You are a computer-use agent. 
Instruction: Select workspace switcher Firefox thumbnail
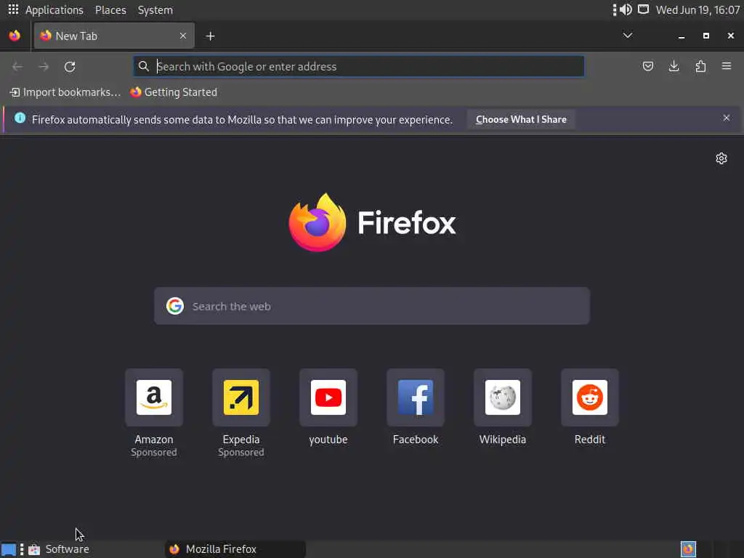[688, 549]
